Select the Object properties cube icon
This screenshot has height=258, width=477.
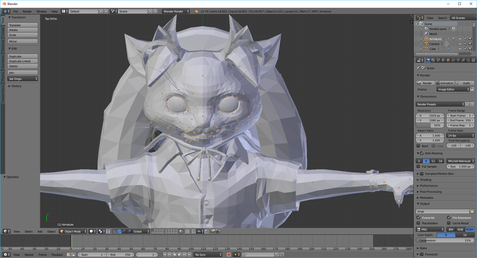448,60
